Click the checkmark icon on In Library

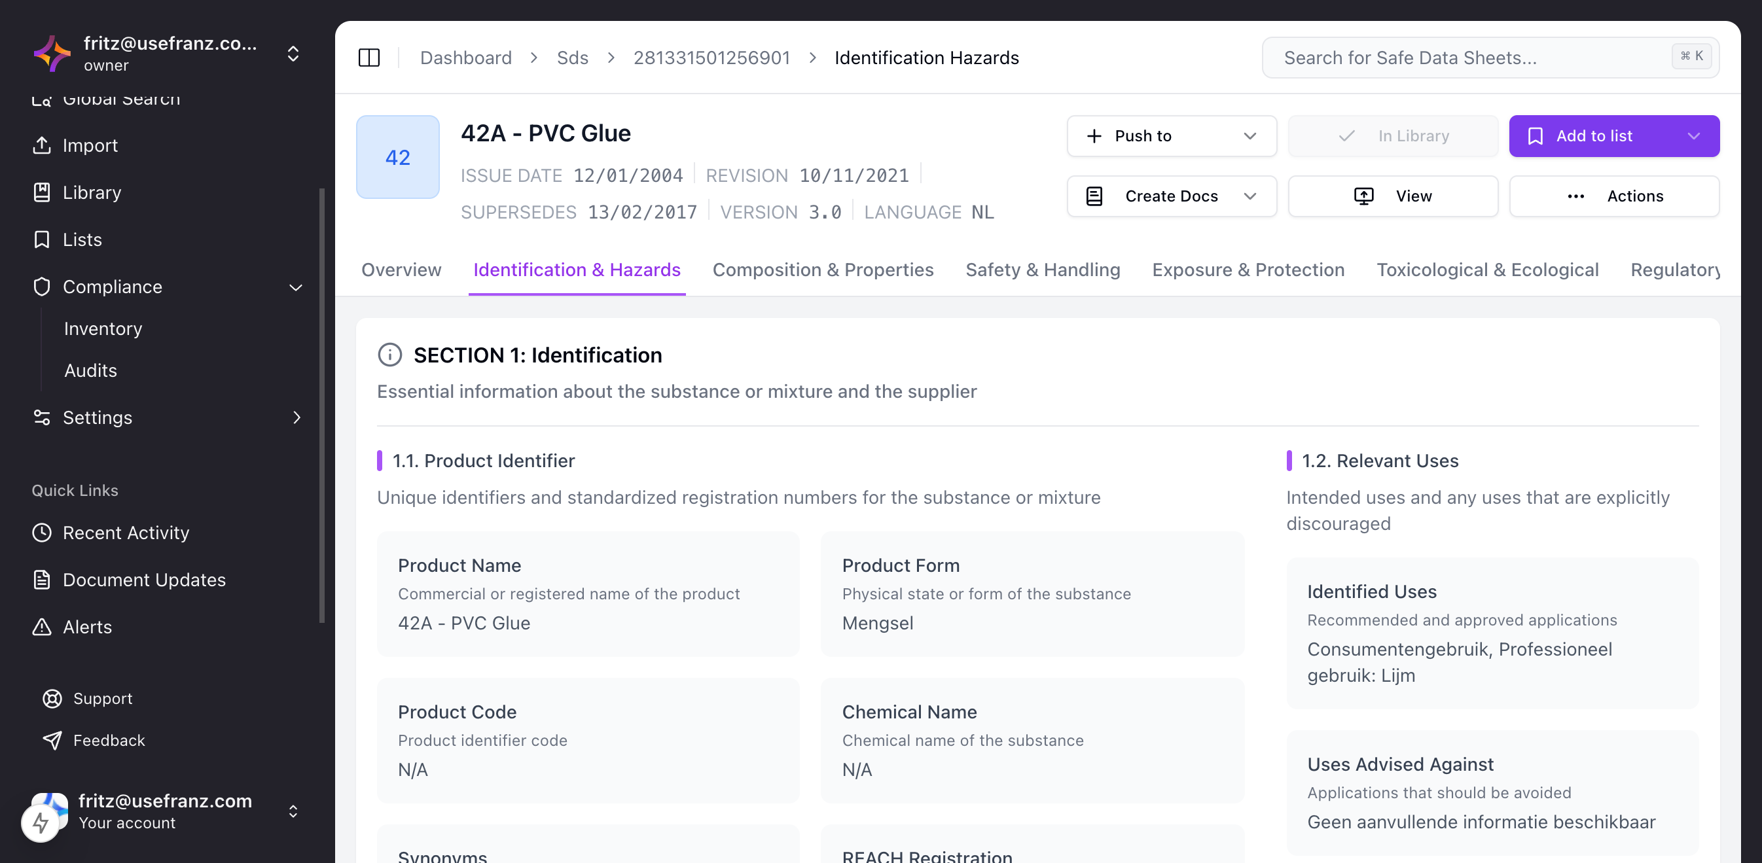click(1346, 136)
